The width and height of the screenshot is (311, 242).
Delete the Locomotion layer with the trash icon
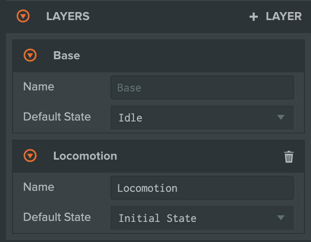click(x=288, y=157)
